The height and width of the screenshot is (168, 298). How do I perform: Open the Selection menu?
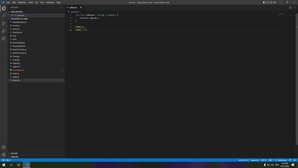coord(22,2)
